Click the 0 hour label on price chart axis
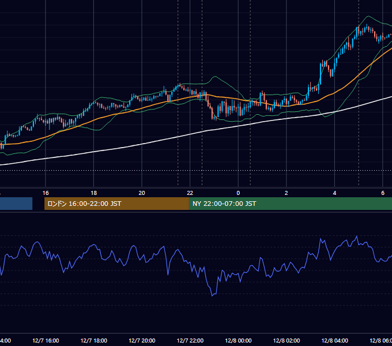Screen dimensions: 392x346 click(238, 193)
